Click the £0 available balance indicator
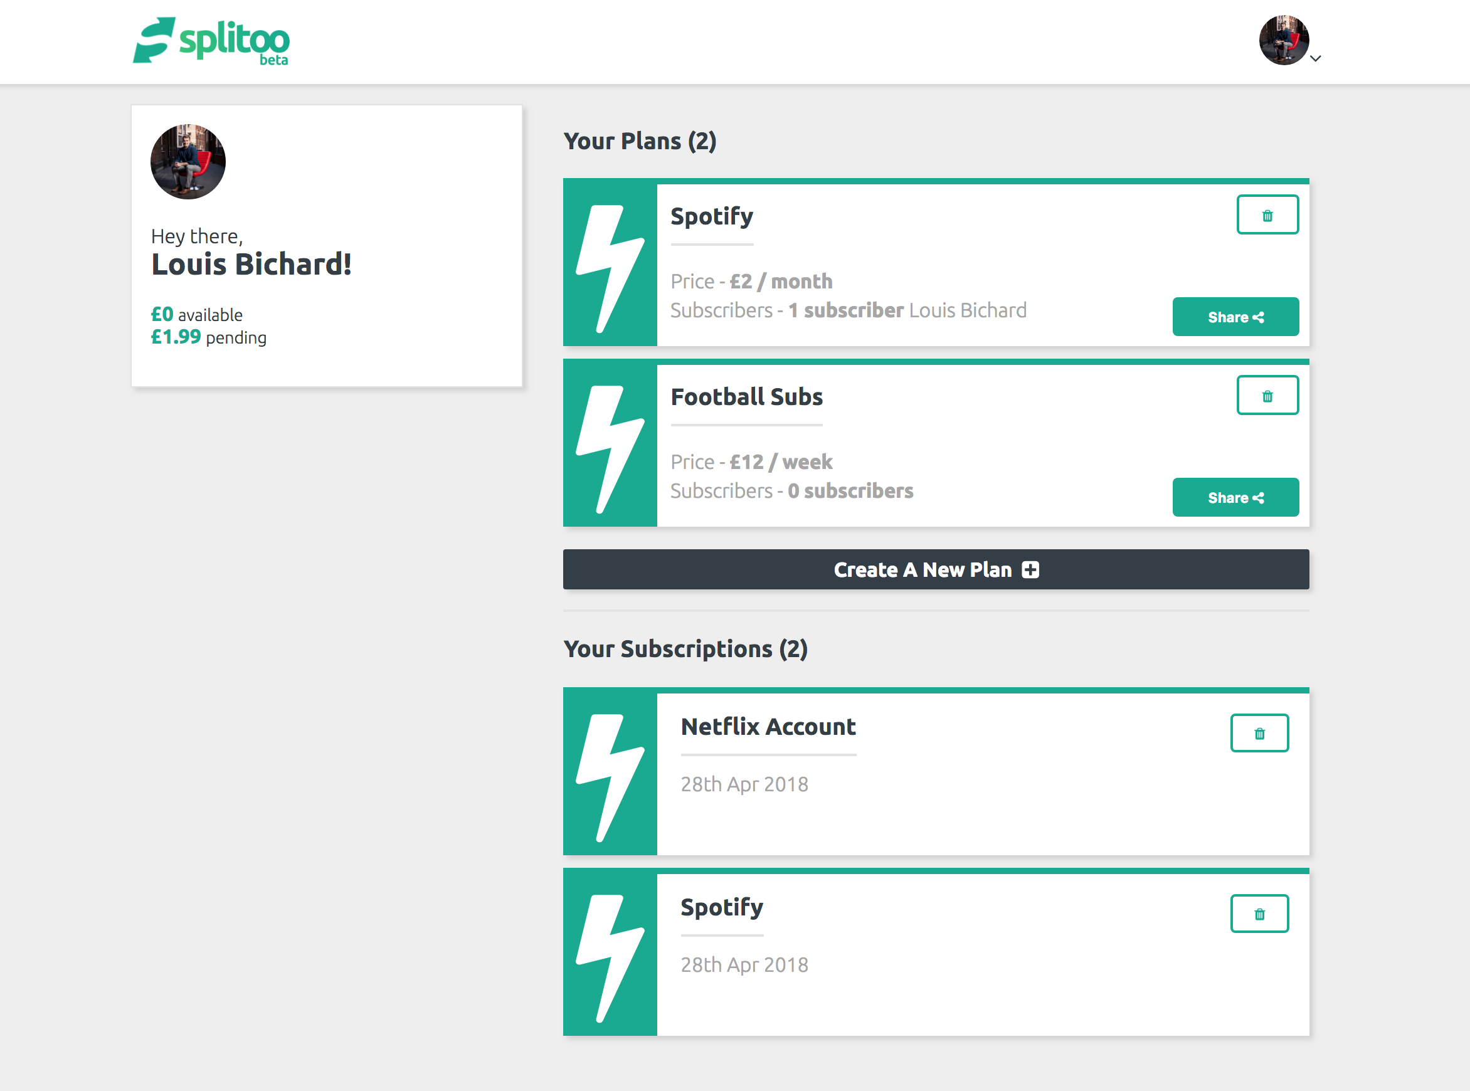This screenshot has height=1091, width=1470. (x=163, y=314)
